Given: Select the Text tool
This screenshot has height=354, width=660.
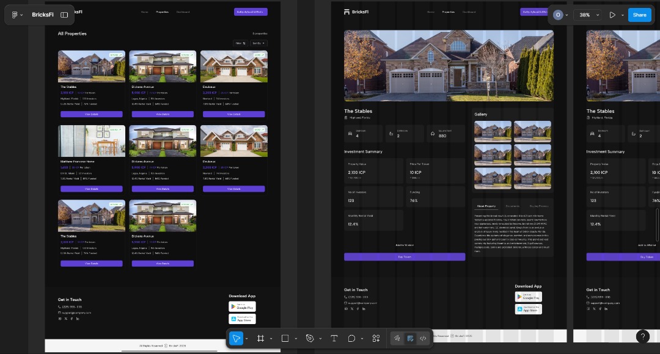Looking at the screenshot, I should pos(334,339).
